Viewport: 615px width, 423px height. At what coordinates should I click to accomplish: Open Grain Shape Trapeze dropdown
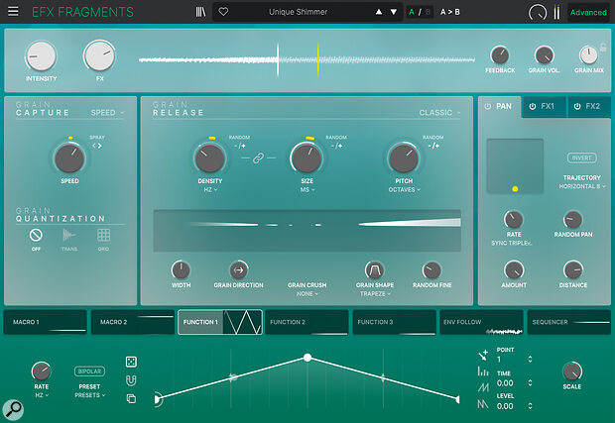click(x=375, y=294)
